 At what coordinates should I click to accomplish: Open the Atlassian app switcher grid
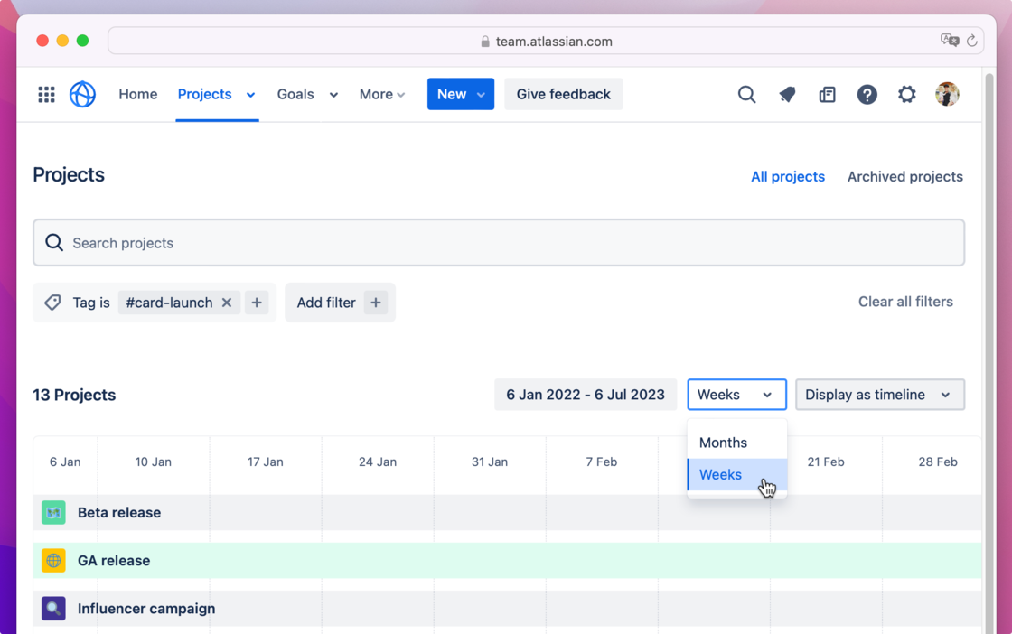(x=46, y=94)
